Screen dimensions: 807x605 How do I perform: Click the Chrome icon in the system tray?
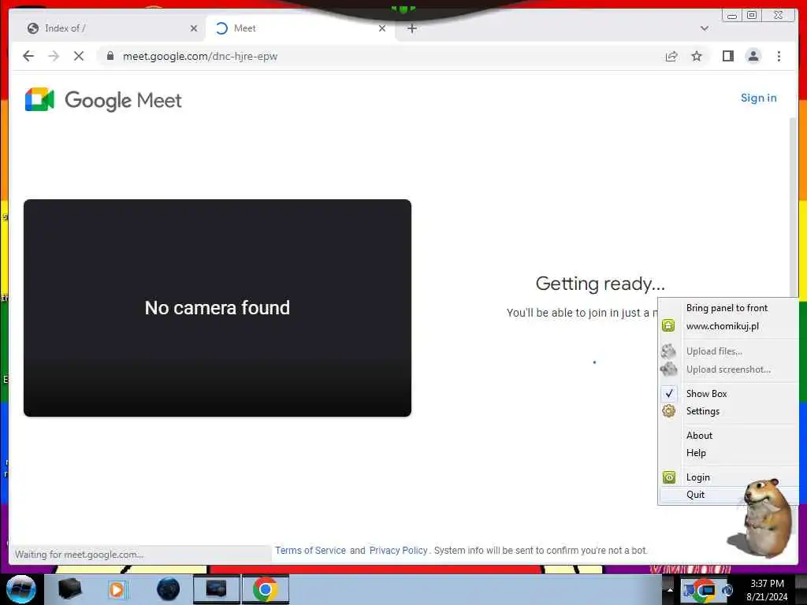tap(703, 591)
